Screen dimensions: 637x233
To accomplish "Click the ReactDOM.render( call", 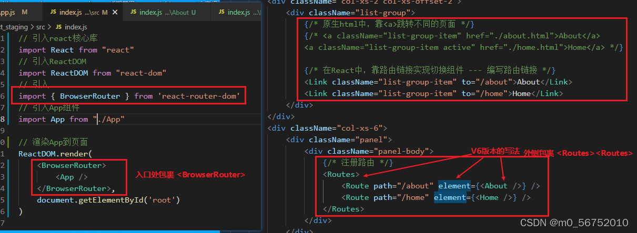I will (55, 154).
